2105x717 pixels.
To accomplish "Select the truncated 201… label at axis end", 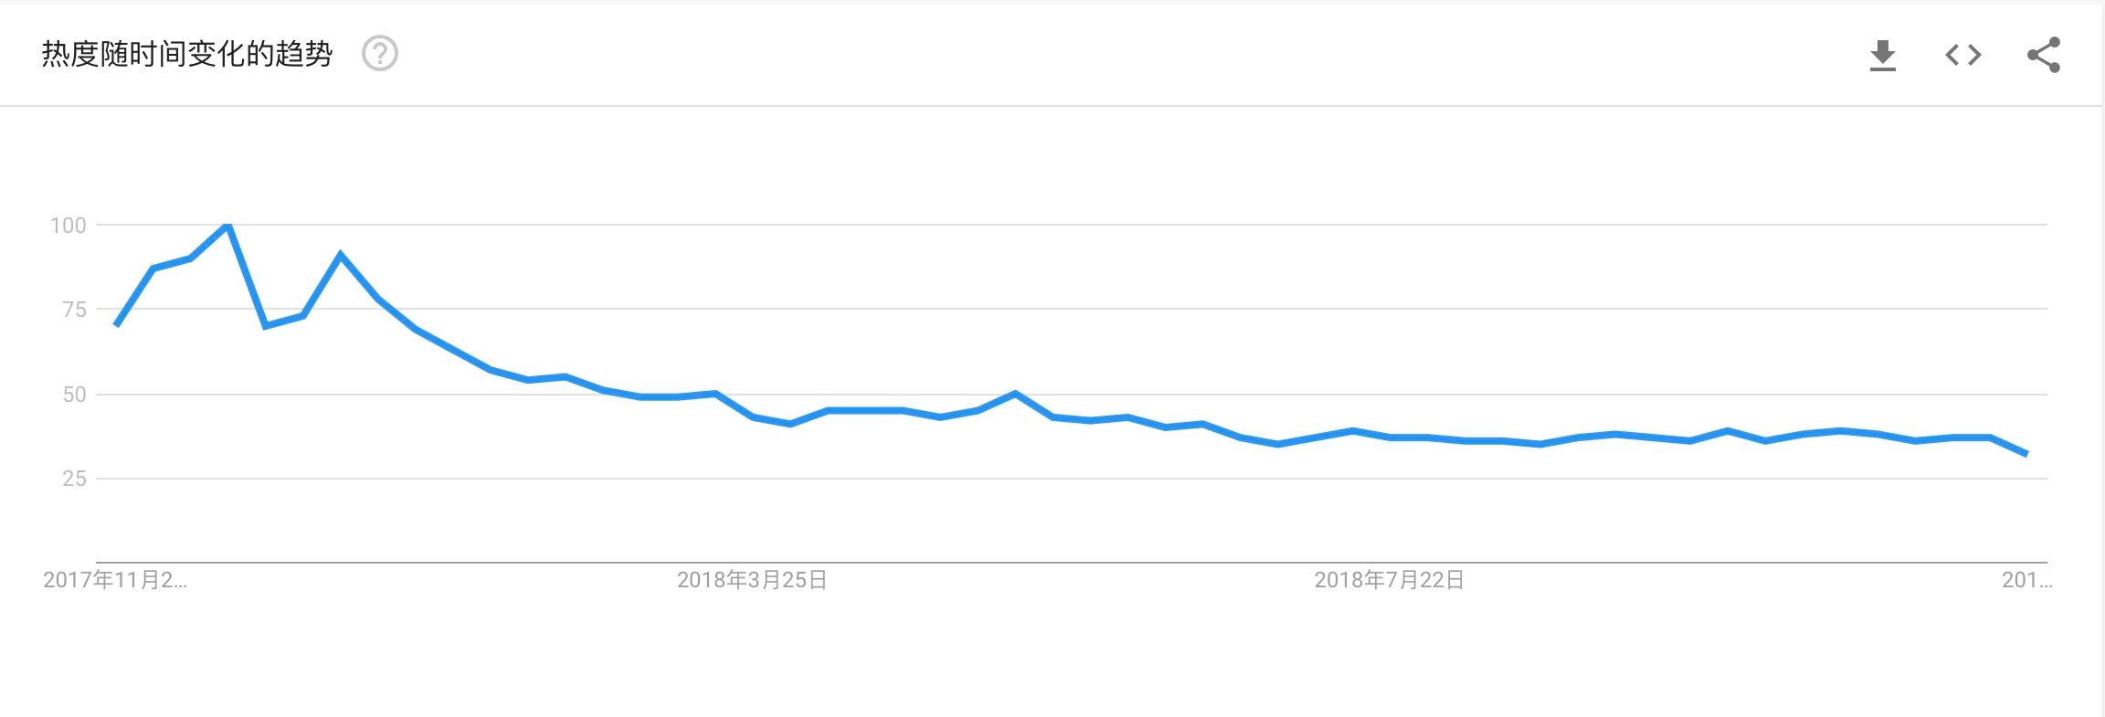I will click(x=2026, y=580).
